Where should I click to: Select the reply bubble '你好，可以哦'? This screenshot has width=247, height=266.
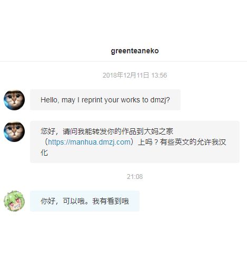point(85,201)
